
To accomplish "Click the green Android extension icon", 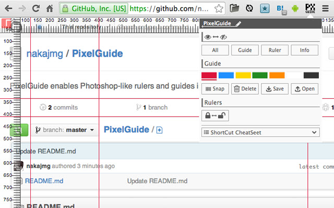I will [295, 9].
